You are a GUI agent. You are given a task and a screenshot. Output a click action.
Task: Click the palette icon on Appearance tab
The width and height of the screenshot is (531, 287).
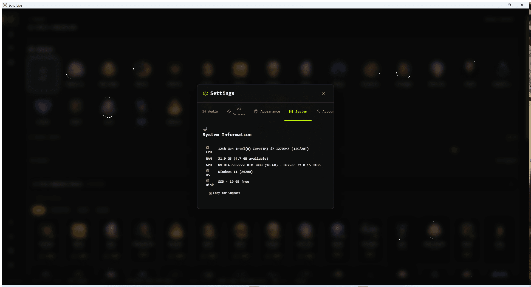pyautogui.click(x=256, y=111)
